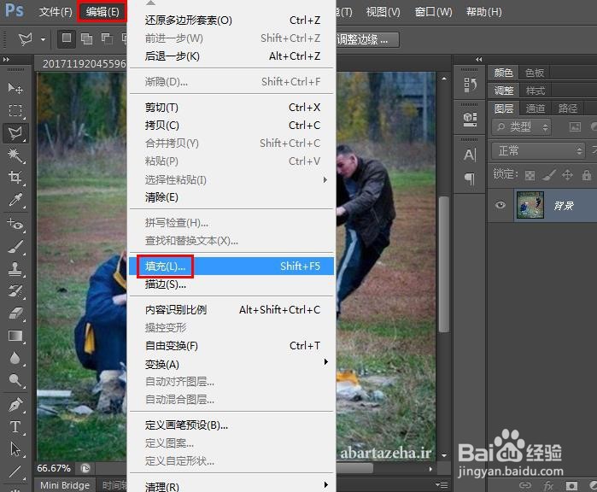Choose 填充(L) from Edit menu
This screenshot has height=492, width=597.
click(231, 266)
